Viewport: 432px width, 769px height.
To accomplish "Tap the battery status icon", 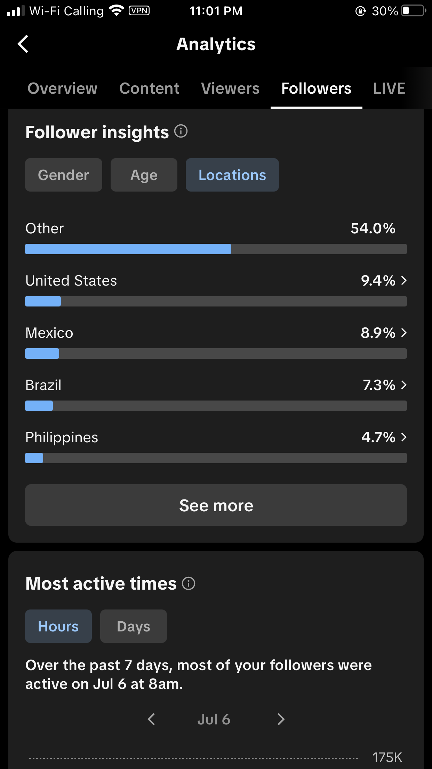I will (413, 11).
